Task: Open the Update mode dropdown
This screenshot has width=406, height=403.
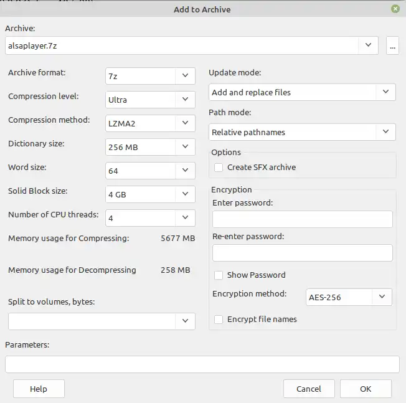Action: (386, 92)
